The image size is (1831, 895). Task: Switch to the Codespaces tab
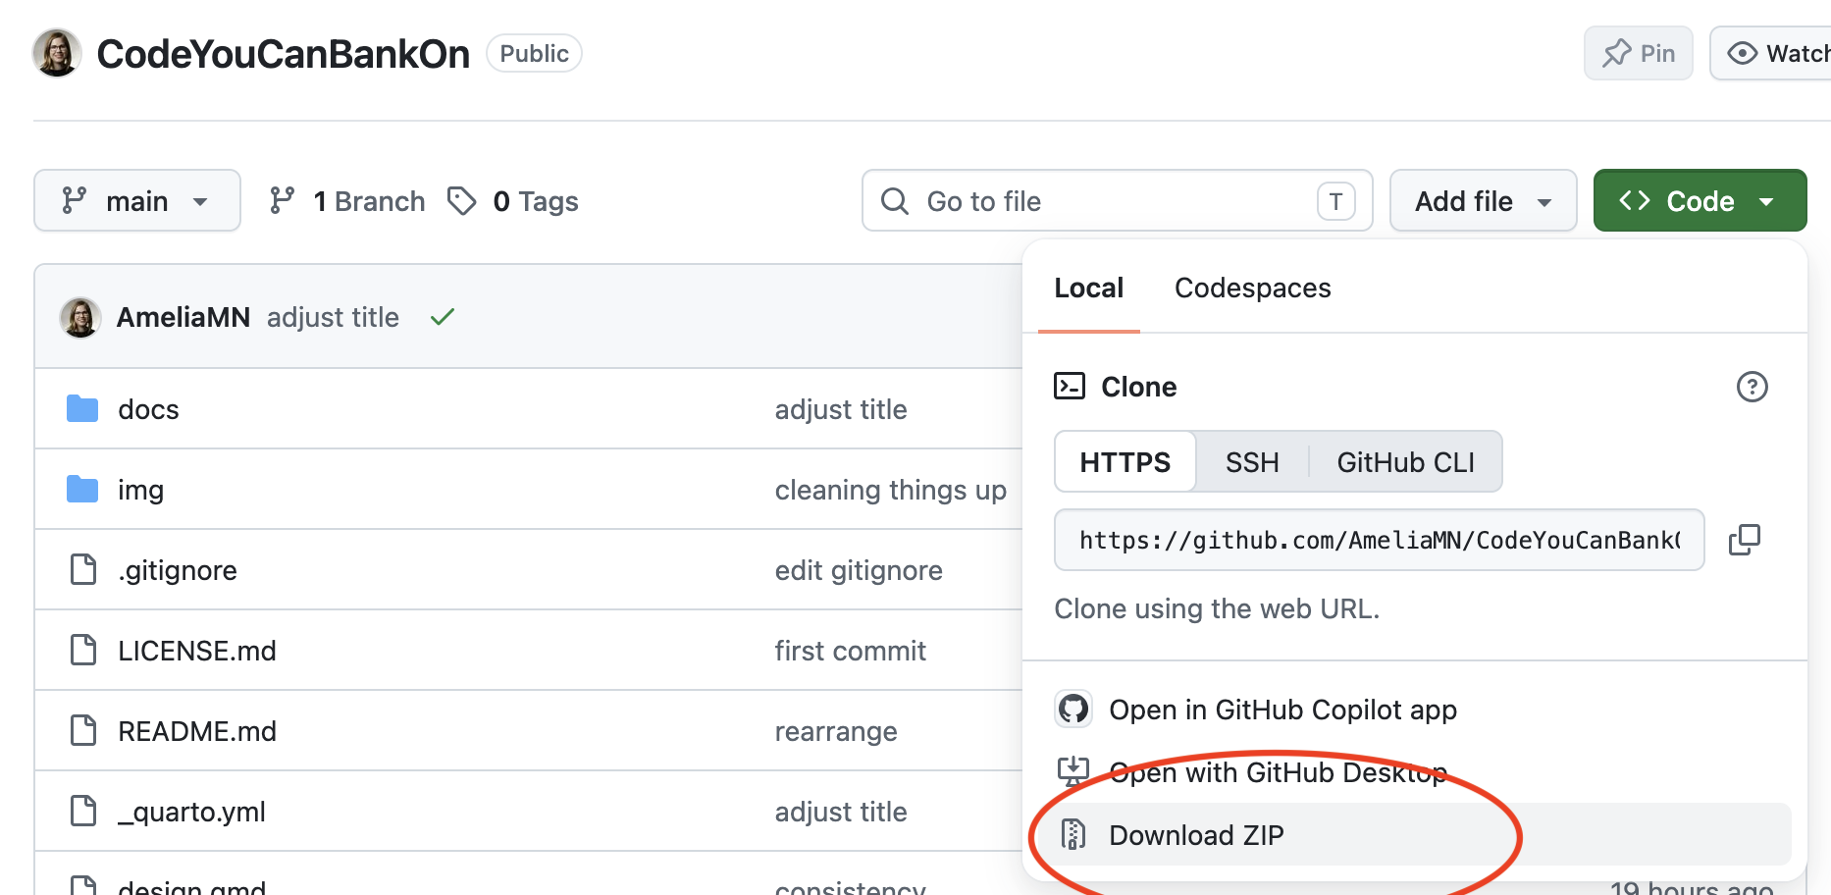coord(1253,288)
